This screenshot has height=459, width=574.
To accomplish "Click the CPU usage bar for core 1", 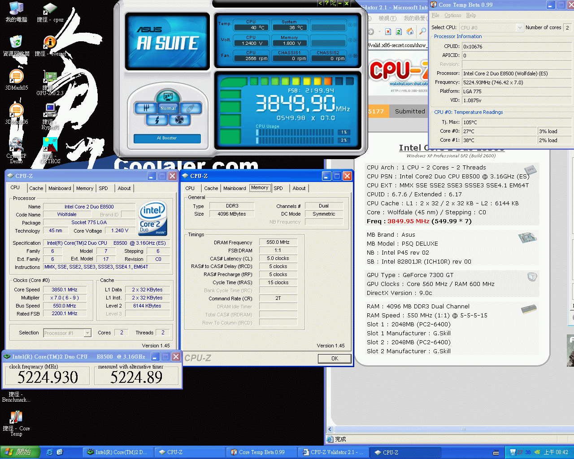I will pyautogui.click(x=295, y=132).
